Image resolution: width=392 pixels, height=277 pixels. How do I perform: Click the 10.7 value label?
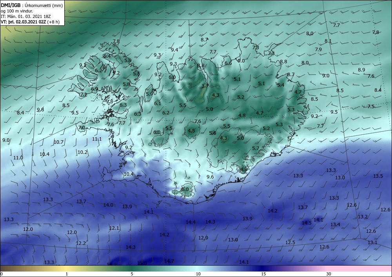tap(58, 142)
